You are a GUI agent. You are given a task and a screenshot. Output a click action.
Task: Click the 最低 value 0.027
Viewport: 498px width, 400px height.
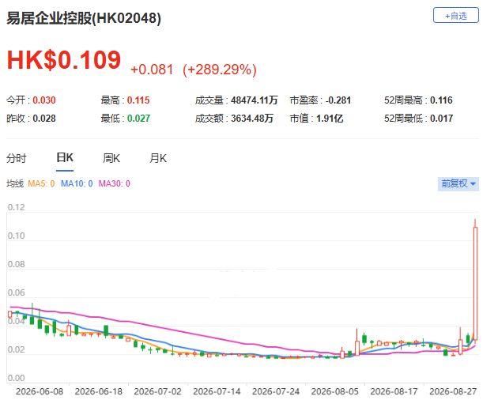(138, 119)
